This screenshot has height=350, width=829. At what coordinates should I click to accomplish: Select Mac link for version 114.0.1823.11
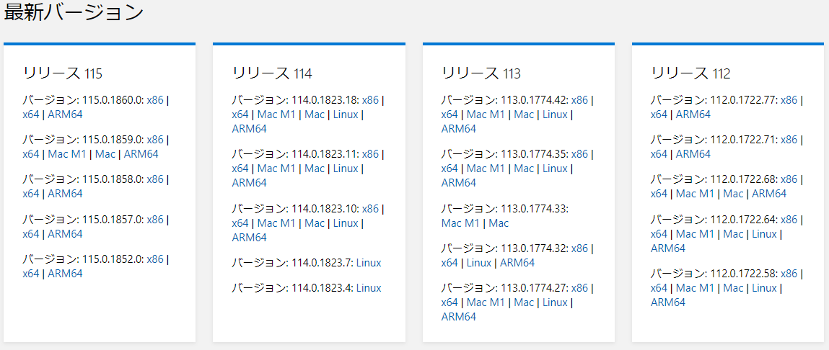pyautogui.click(x=315, y=169)
